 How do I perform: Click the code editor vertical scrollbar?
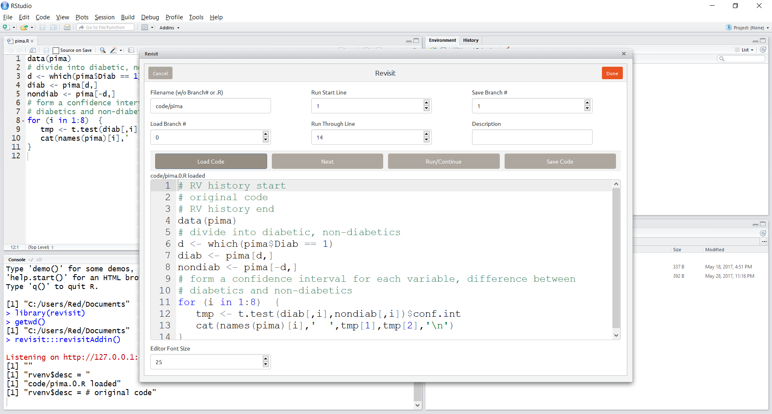(x=616, y=257)
